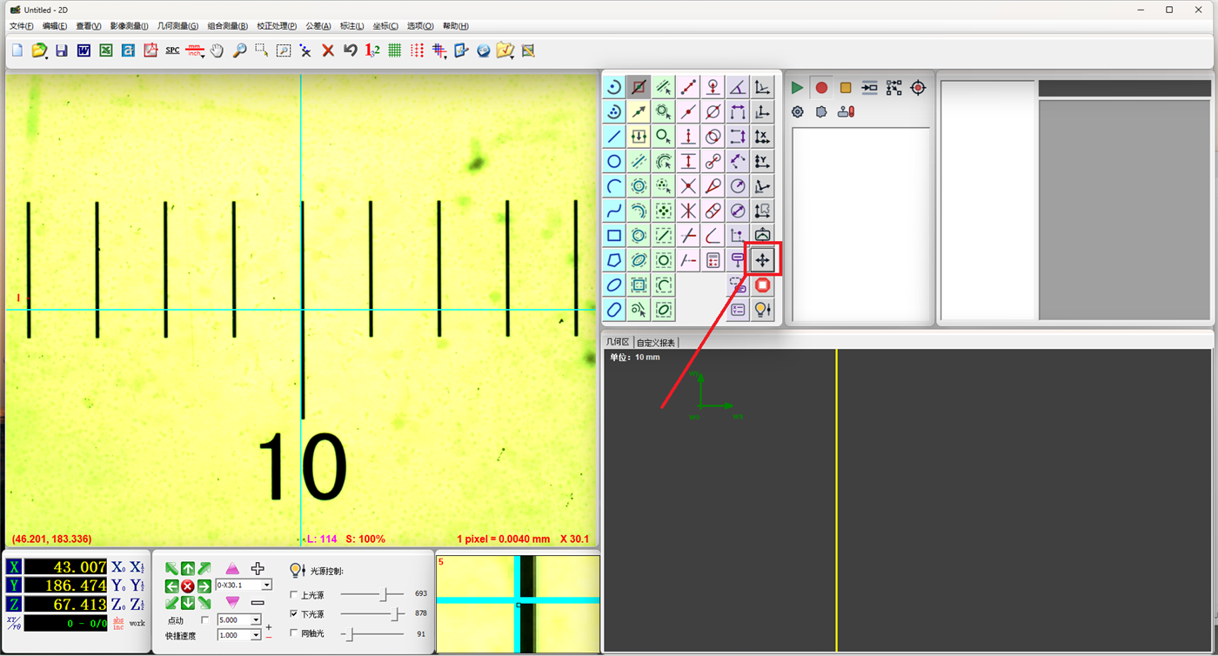The height and width of the screenshot is (656, 1218).
Task: Open the target crosshair locate tool
Action: point(918,88)
